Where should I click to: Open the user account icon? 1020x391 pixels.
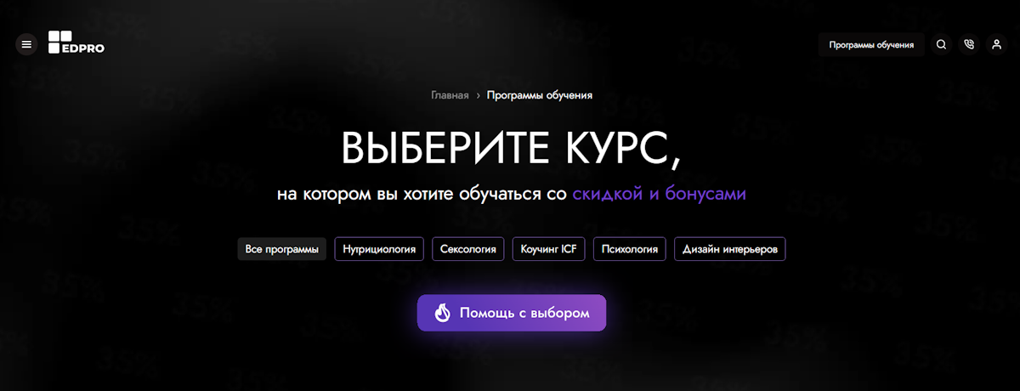coord(997,45)
